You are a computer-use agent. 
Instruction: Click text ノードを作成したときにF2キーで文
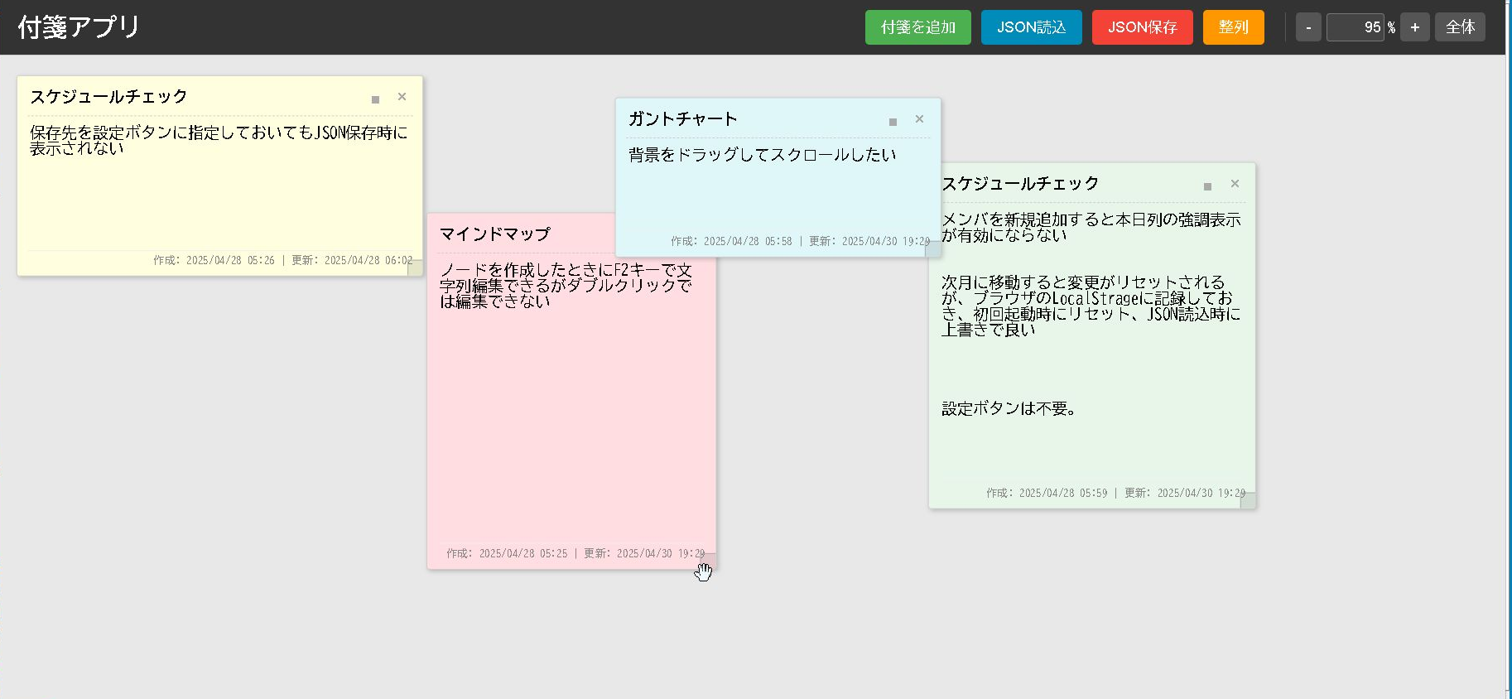566,270
